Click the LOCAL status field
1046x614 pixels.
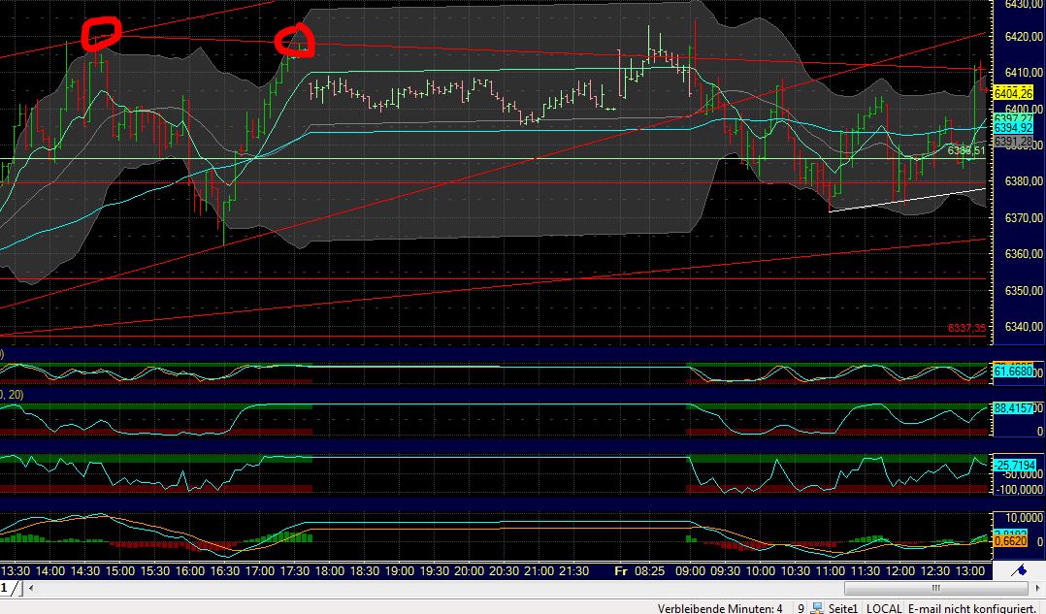(884, 607)
